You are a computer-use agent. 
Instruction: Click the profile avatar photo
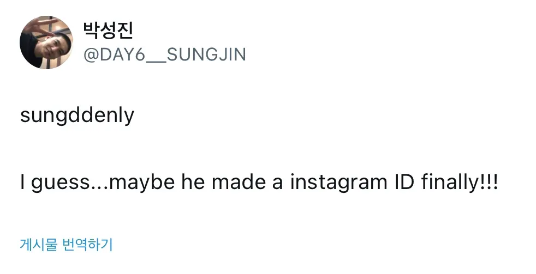click(46, 42)
